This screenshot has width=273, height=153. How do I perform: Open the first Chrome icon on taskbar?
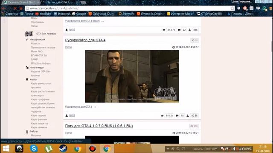pos(78,149)
